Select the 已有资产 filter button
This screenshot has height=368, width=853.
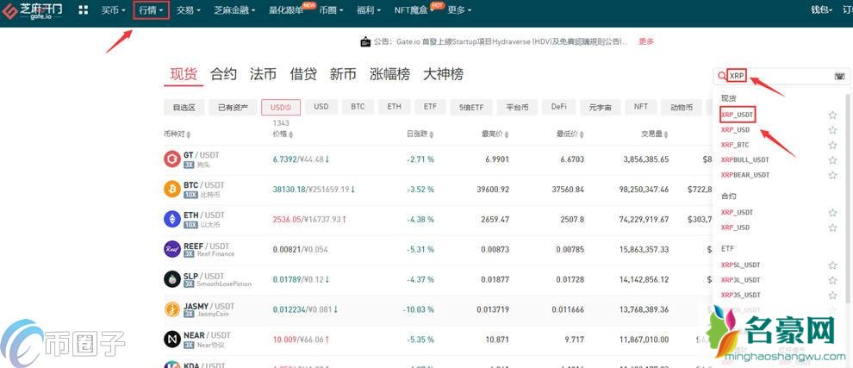point(233,107)
